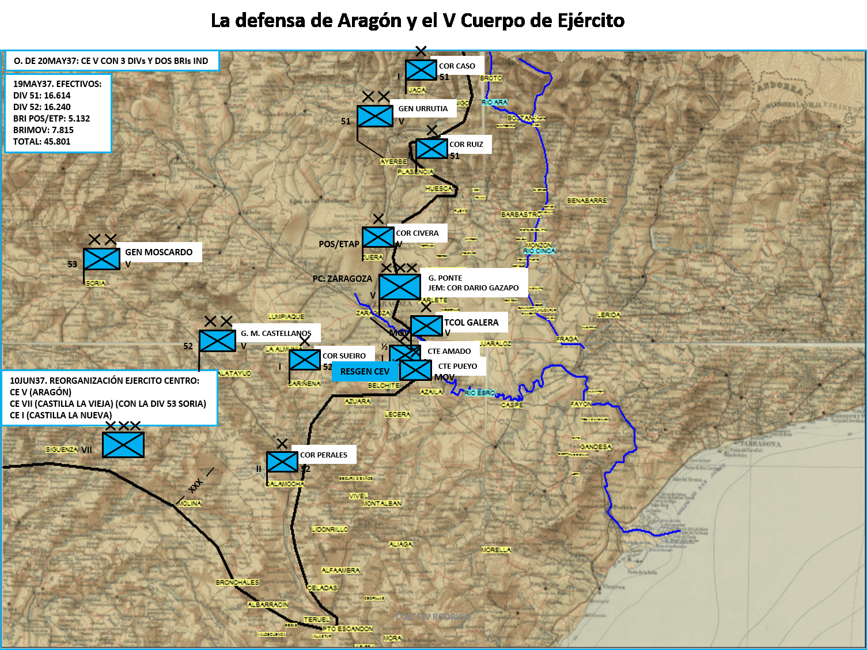Select the COR CIVERA POS/ETAP brigade symbol

tap(378, 237)
